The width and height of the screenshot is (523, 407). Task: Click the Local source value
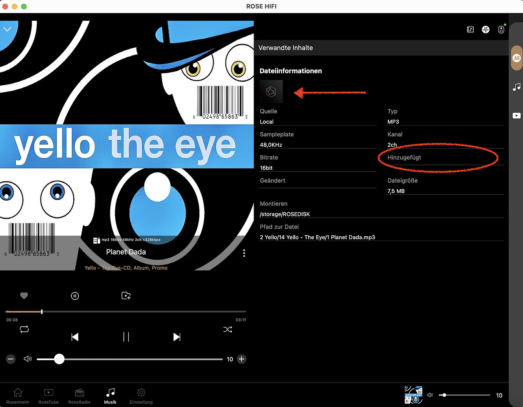[267, 122]
